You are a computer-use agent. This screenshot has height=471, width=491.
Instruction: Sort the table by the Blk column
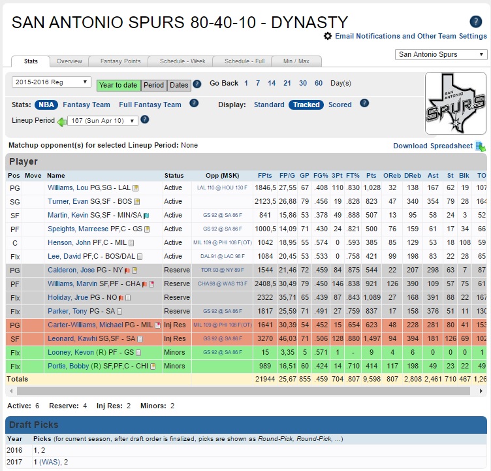[x=464, y=176]
